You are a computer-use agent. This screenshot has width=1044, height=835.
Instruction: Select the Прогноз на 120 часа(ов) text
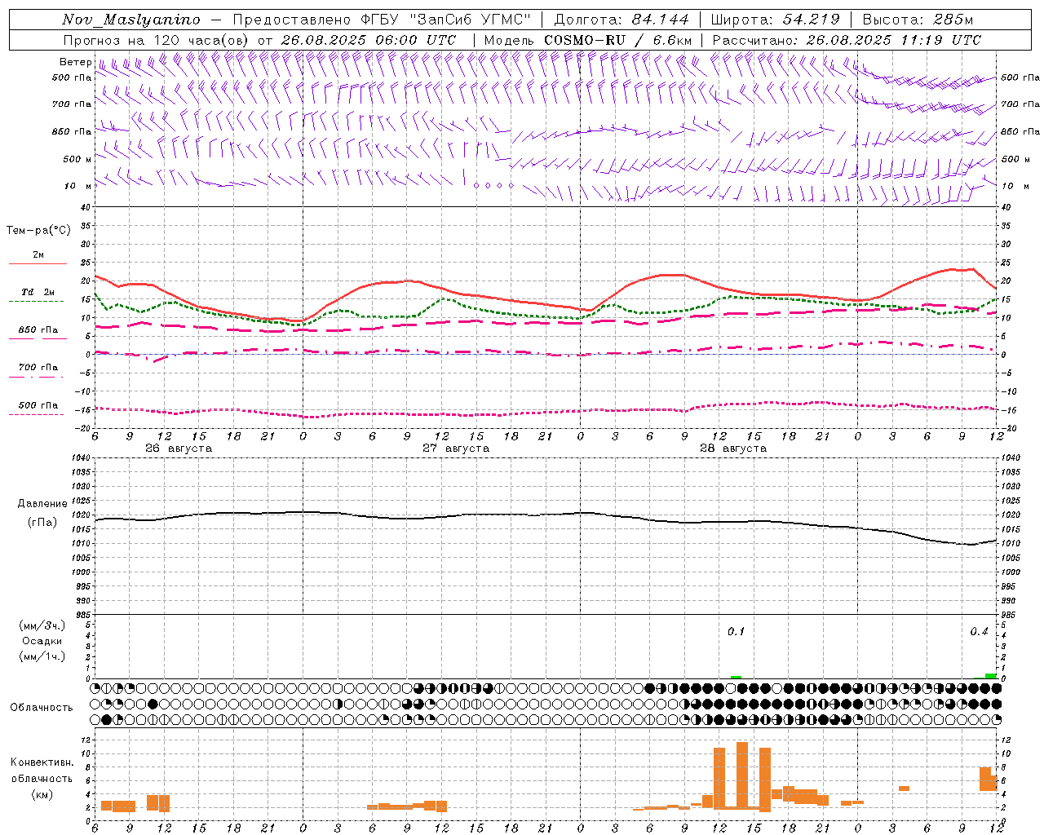click(x=157, y=40)
